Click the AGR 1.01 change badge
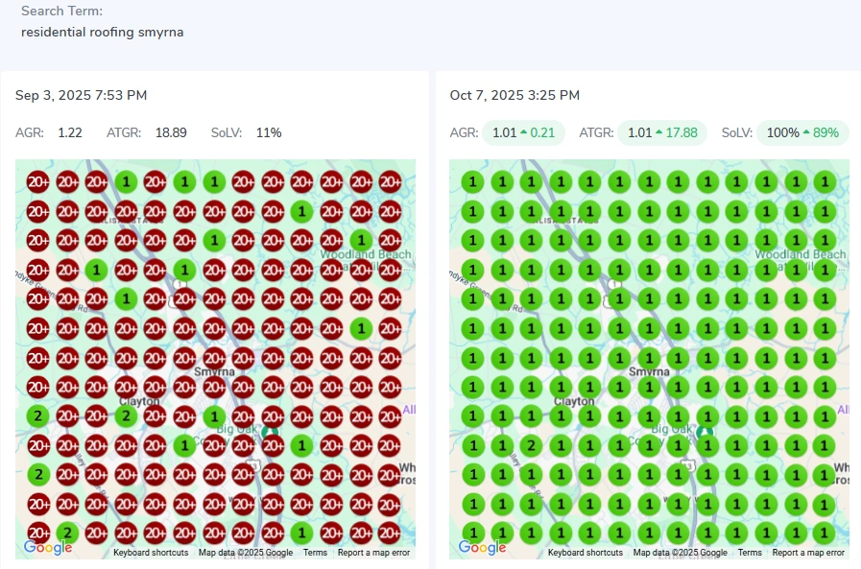The image size is (861, 569). tap(523, 132)
